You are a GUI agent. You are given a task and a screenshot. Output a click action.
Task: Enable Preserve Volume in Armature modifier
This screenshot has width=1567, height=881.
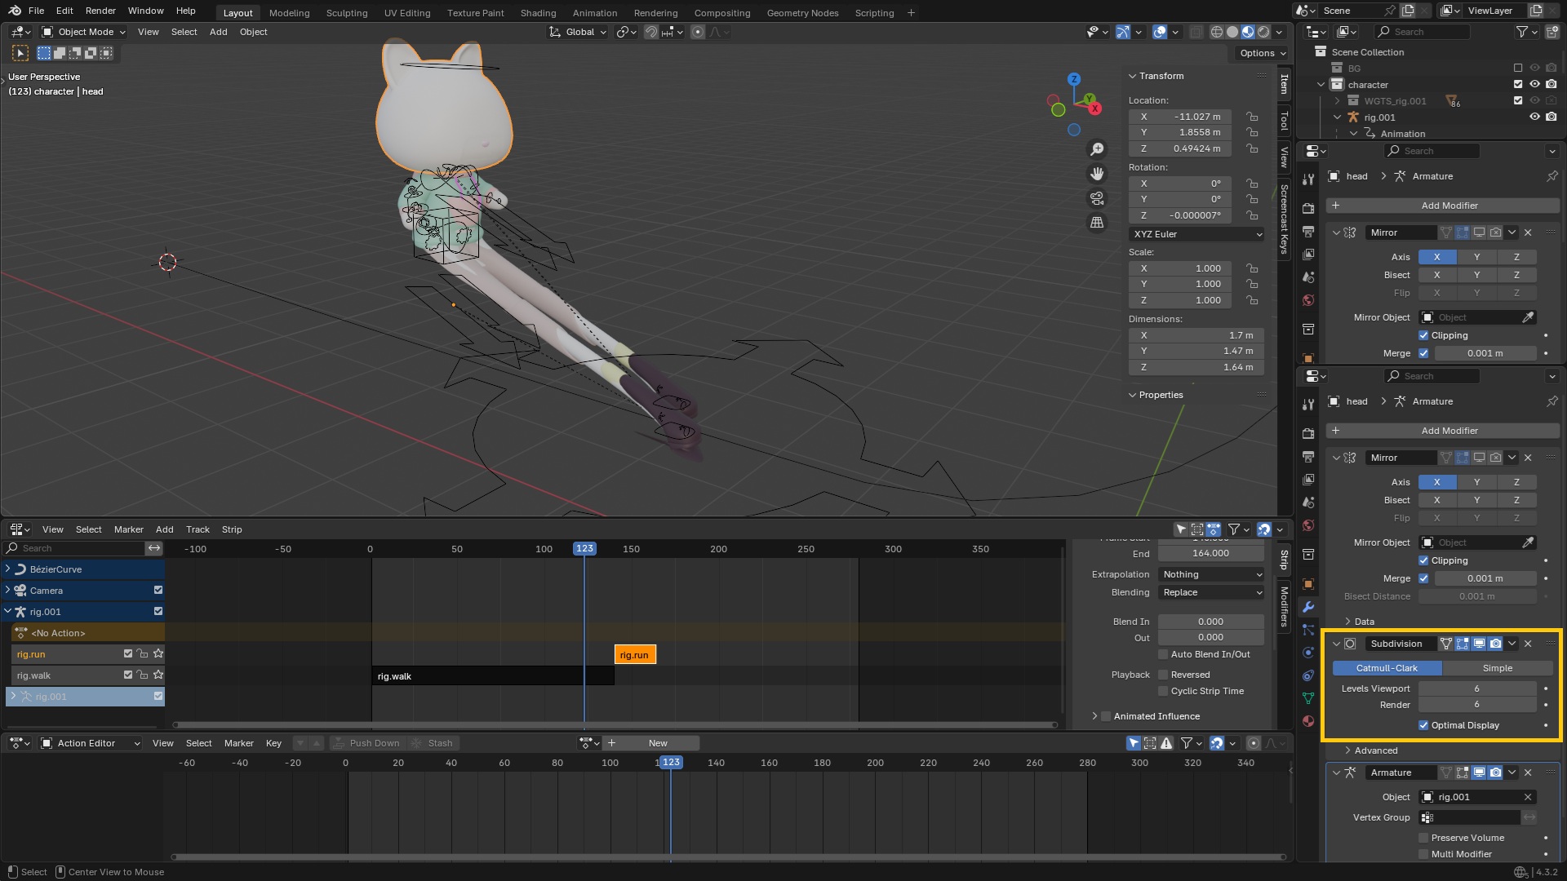click(1423, 838)
